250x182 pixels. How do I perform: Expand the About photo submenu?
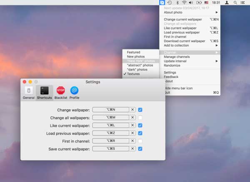tap(190, 12)
